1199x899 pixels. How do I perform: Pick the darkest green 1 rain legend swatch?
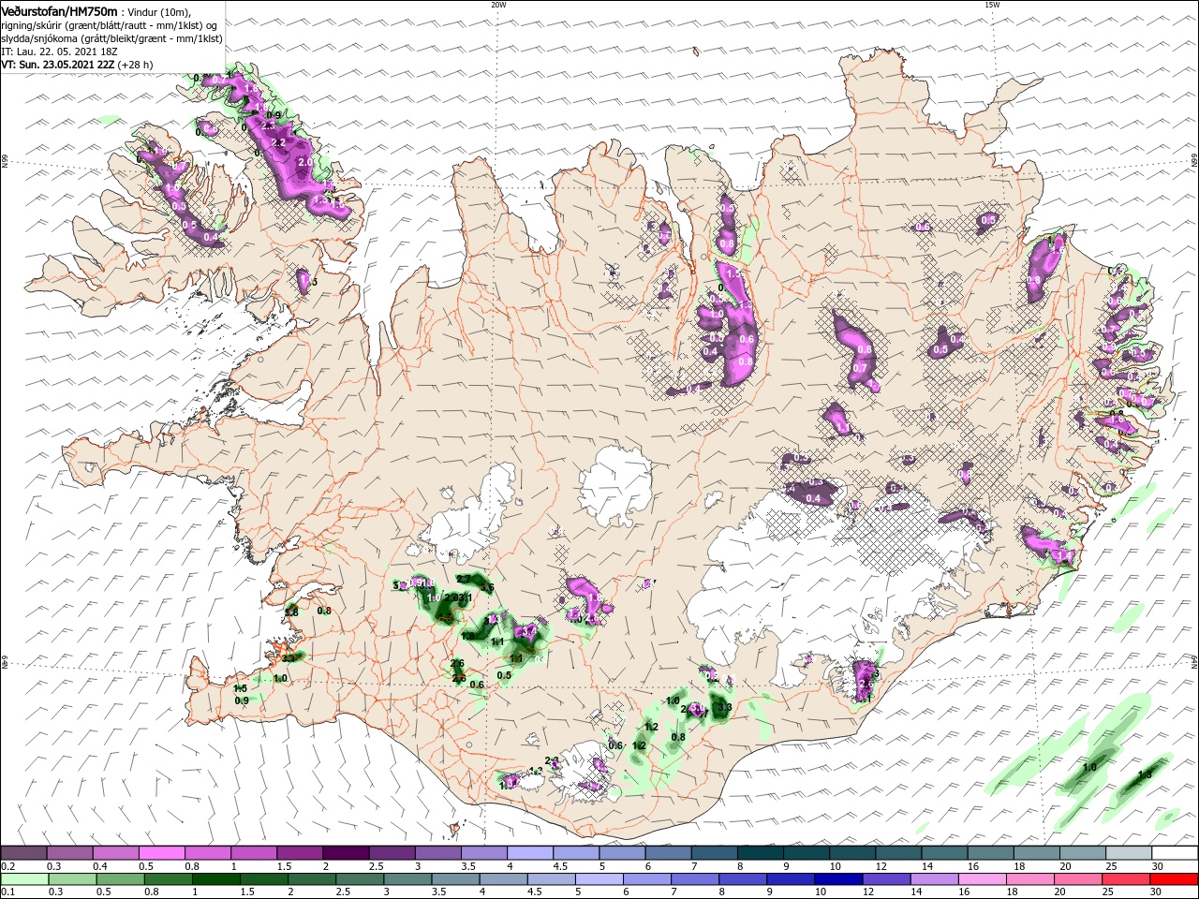coord(216,879)
